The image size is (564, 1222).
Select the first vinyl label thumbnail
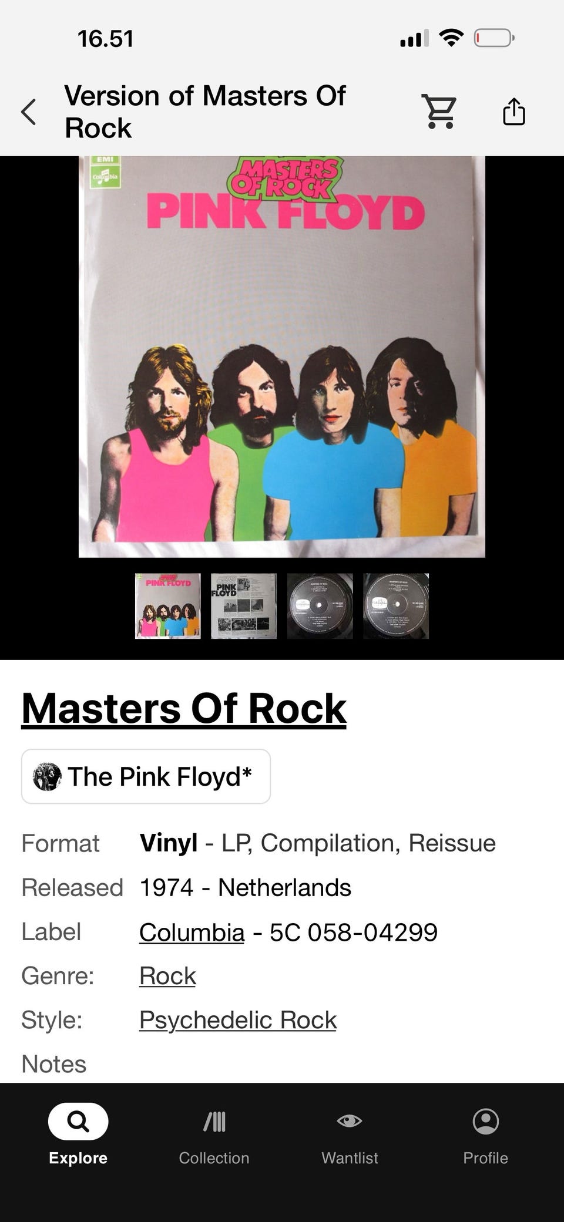(320, 606)
